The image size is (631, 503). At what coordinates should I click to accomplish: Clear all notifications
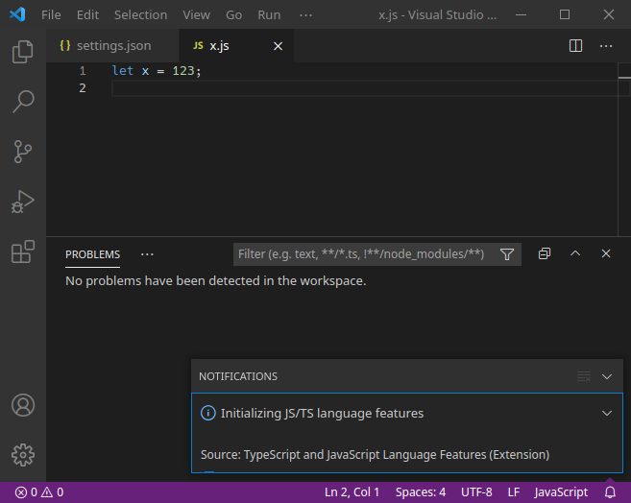584,376
